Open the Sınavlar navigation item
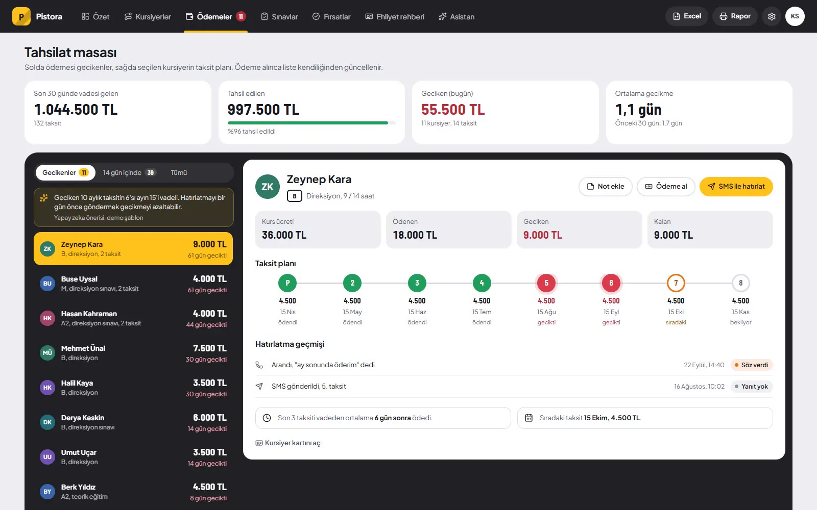The width and height of the screenshot is (817, 510). [x=279, y=17]
